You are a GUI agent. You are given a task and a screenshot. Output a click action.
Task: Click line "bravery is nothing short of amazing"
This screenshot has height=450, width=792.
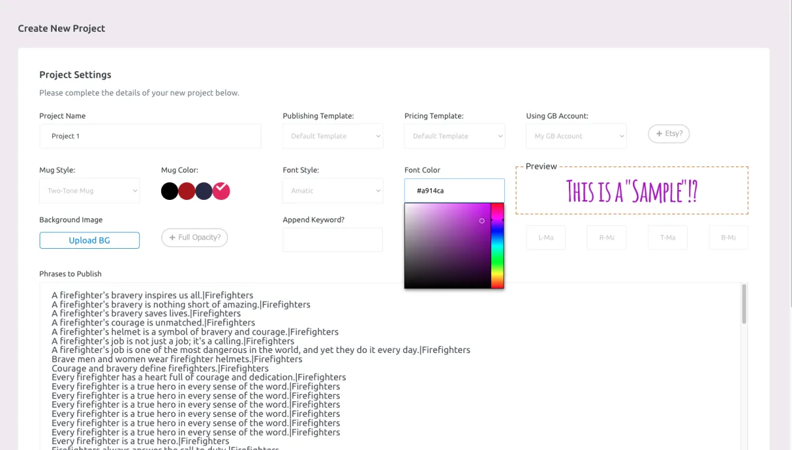(181, 305)
